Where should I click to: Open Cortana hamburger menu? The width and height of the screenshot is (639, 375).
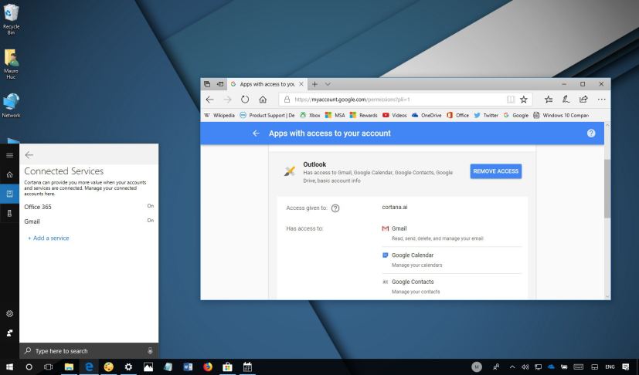tap(9, 155)
